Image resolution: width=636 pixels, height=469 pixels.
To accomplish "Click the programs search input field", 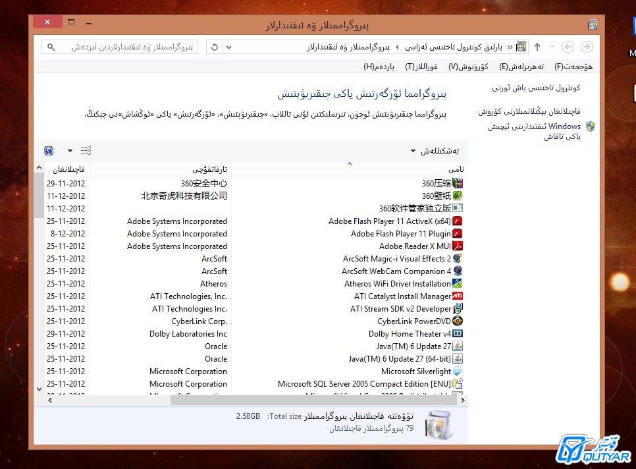I will tap(120, 47).
